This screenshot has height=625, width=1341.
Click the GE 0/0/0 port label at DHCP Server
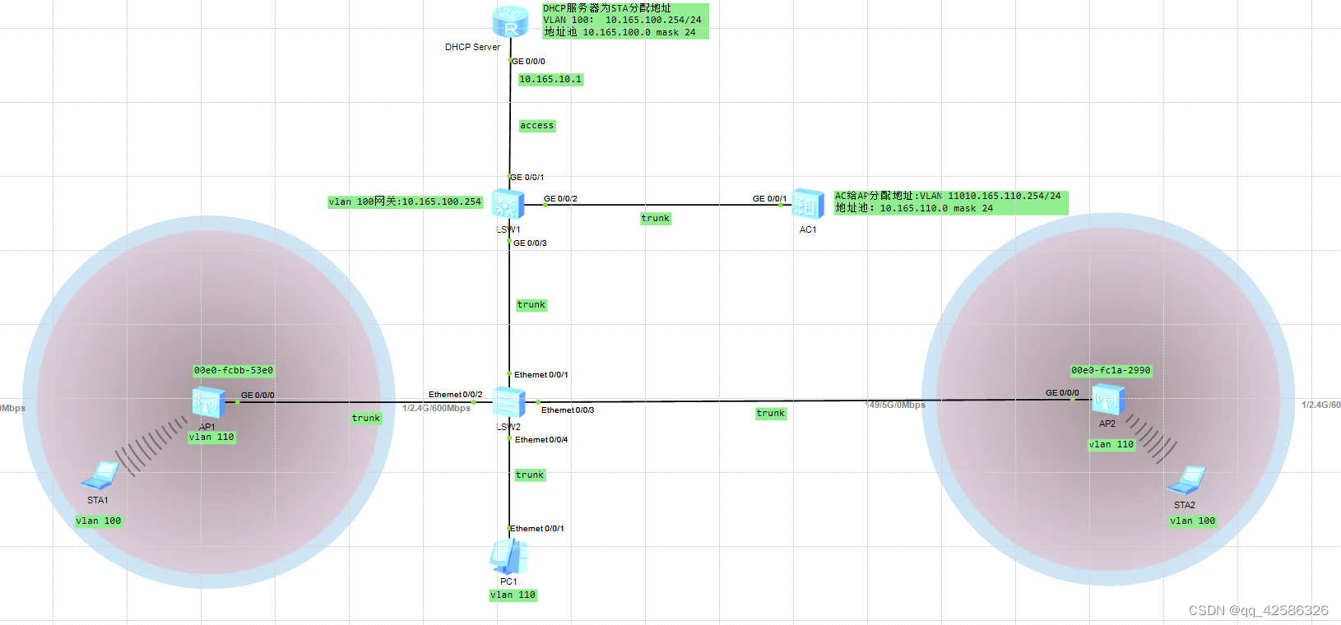click(x=528, y=62)
